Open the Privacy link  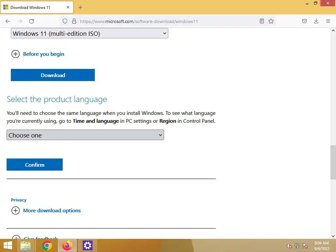pos(19,200)
